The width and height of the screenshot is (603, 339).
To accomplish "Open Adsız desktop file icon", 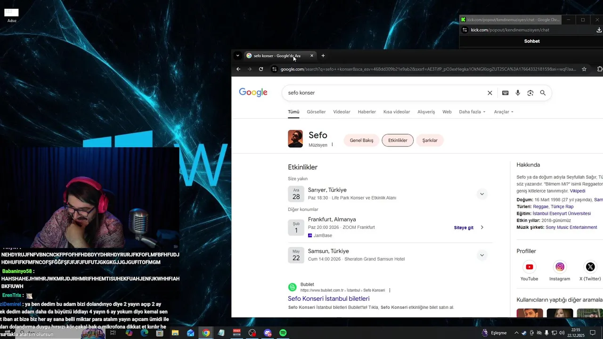I will tap(12, 15).
